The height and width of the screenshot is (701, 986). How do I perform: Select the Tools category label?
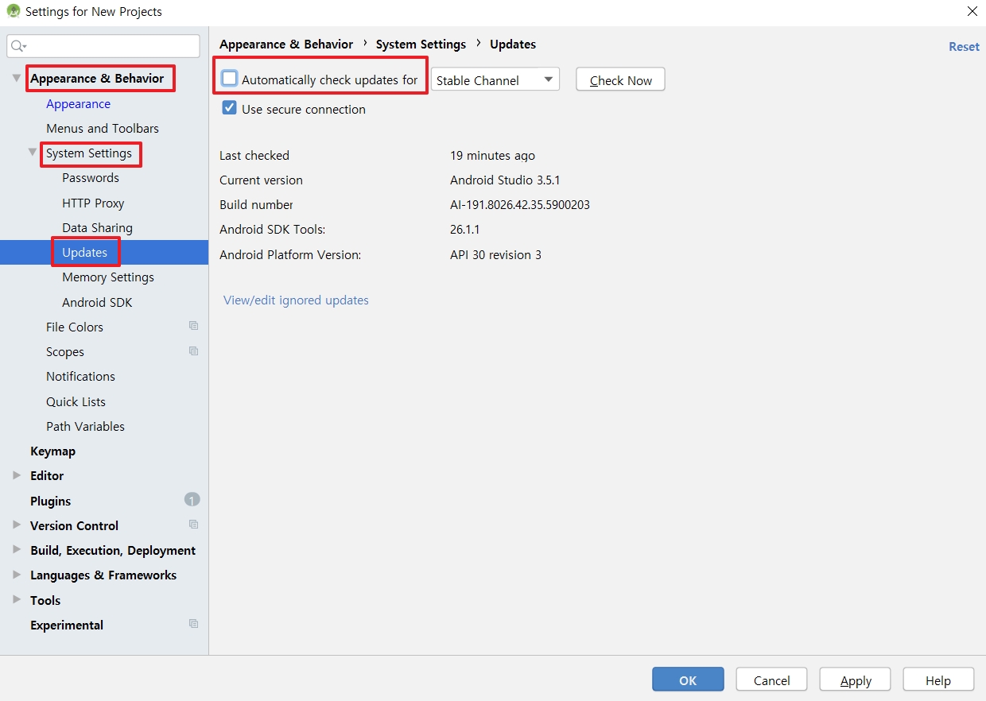pyautogui.click(x=45, y=600)
